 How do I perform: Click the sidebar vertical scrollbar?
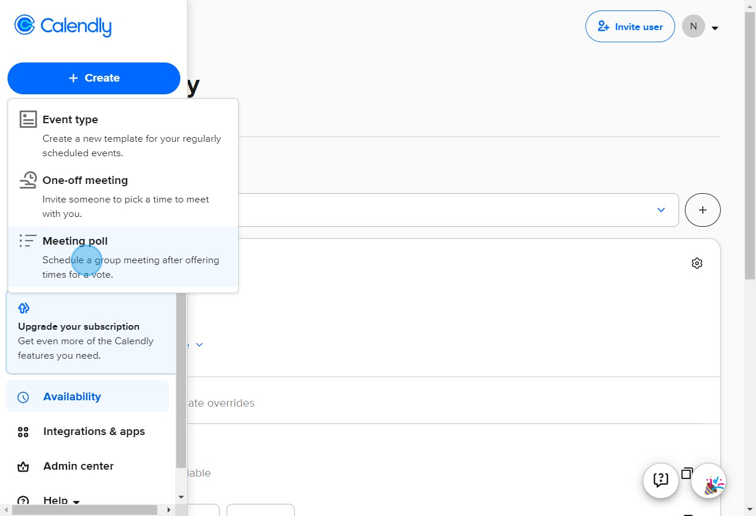click(181, 379)
